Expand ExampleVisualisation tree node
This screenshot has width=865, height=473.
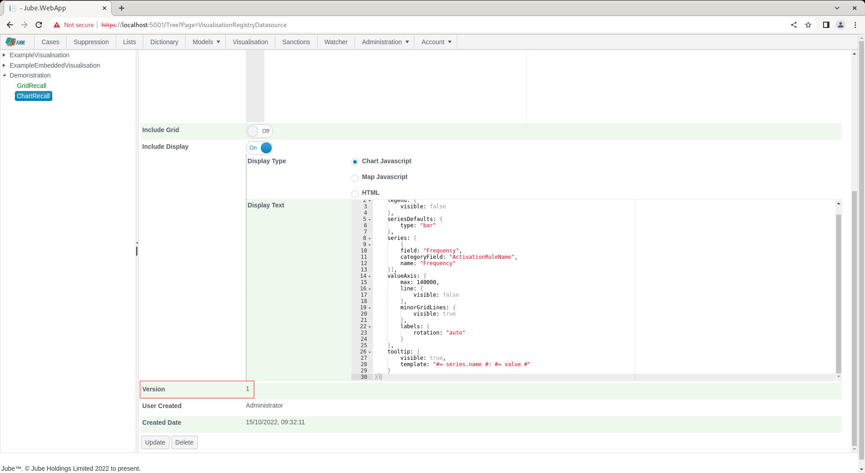[4, 55]
